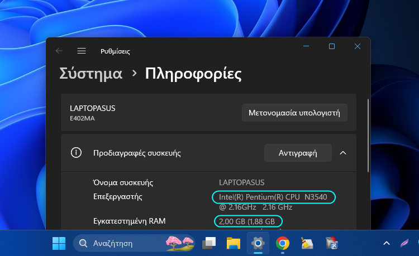Click the info icon beside Προδιαγραφές συσκευής
Screen dimensions: 419x256
pos(76,153)
